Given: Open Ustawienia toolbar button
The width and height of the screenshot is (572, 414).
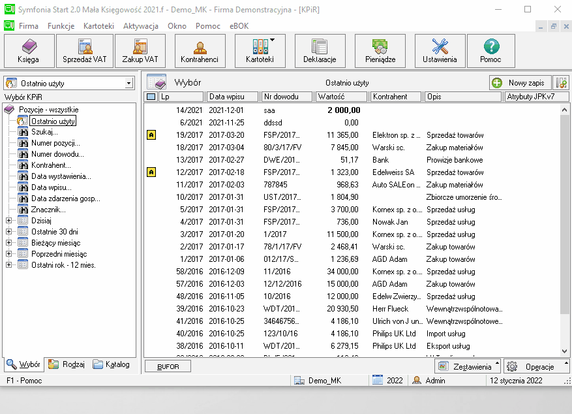Looking at the screenshot, I should [x=440, y=51].
